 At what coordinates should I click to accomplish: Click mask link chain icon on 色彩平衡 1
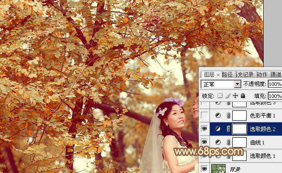click(228, 115)
